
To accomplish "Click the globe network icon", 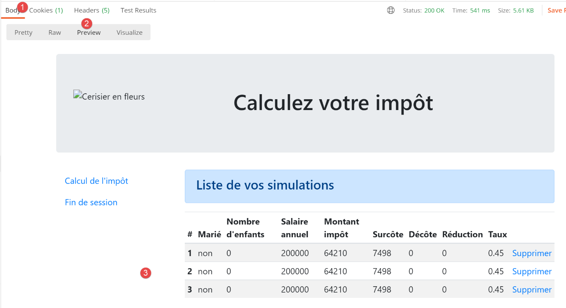I will click(x=391, y=10).
